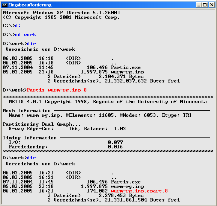Maximize the Eingabeaufforderung window
This screenshot has width=217, height=206.
(205, 5)
